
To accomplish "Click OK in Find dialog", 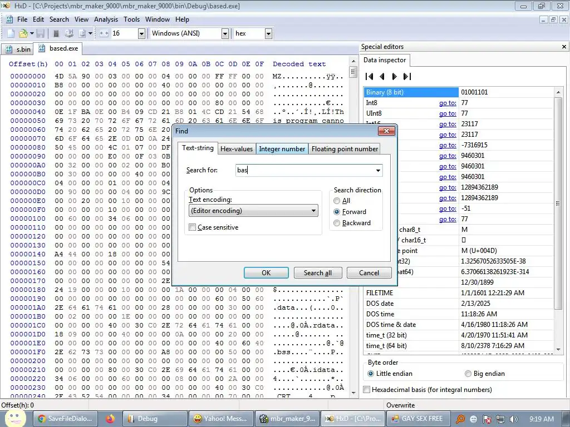I will (x=266, y=272).
